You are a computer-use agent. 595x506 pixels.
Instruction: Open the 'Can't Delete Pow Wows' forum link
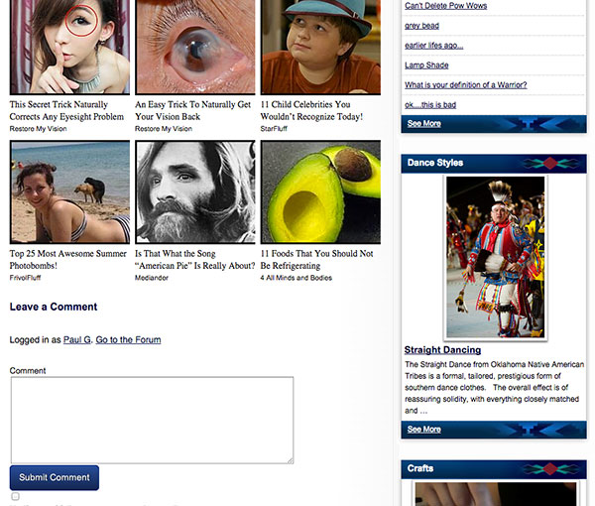tap(445, 6)
